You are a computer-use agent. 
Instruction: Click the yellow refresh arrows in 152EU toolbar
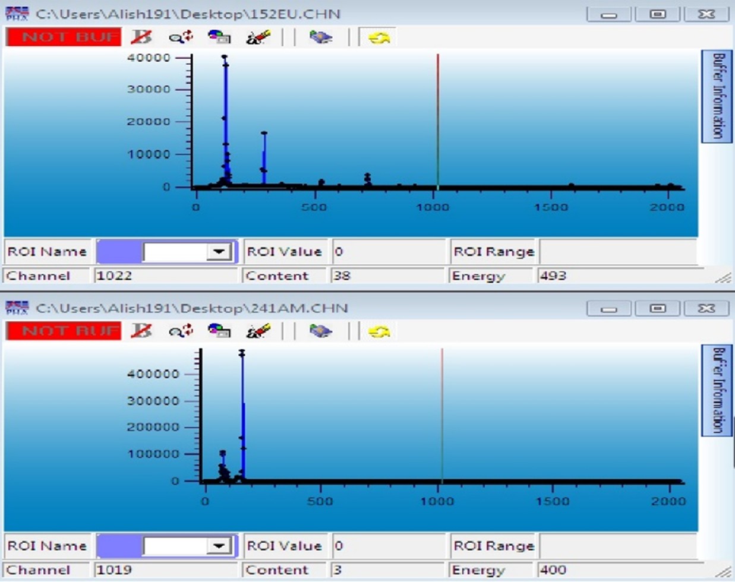[x=378, y=37]
